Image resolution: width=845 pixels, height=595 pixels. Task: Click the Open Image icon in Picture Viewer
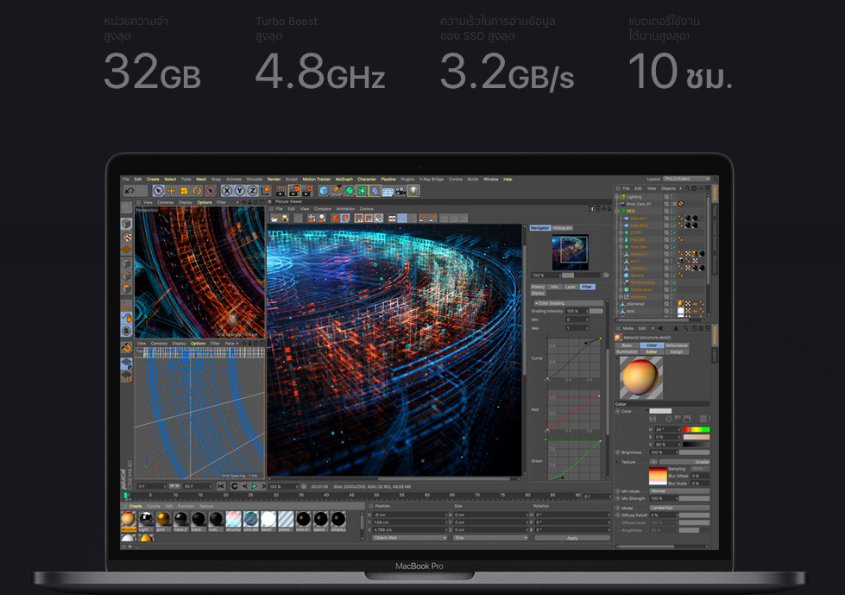[x=274, y=218]
